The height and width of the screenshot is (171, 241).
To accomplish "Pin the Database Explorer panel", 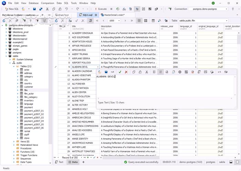I will click(x=43, y=15).
